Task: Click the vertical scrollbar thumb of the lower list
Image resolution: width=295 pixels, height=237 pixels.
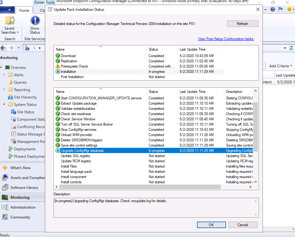Action: [x=255, y=127]
